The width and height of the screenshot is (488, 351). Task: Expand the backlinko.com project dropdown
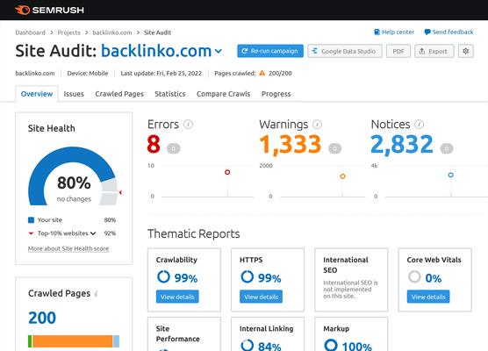(219, 51)
